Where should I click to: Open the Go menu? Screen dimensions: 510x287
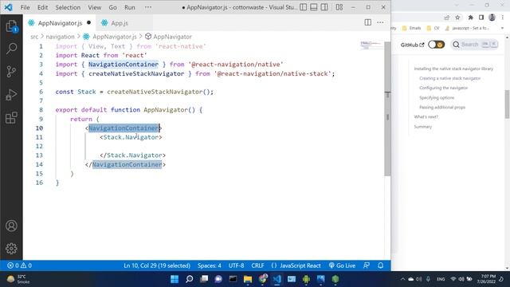(x=112, y=7)
